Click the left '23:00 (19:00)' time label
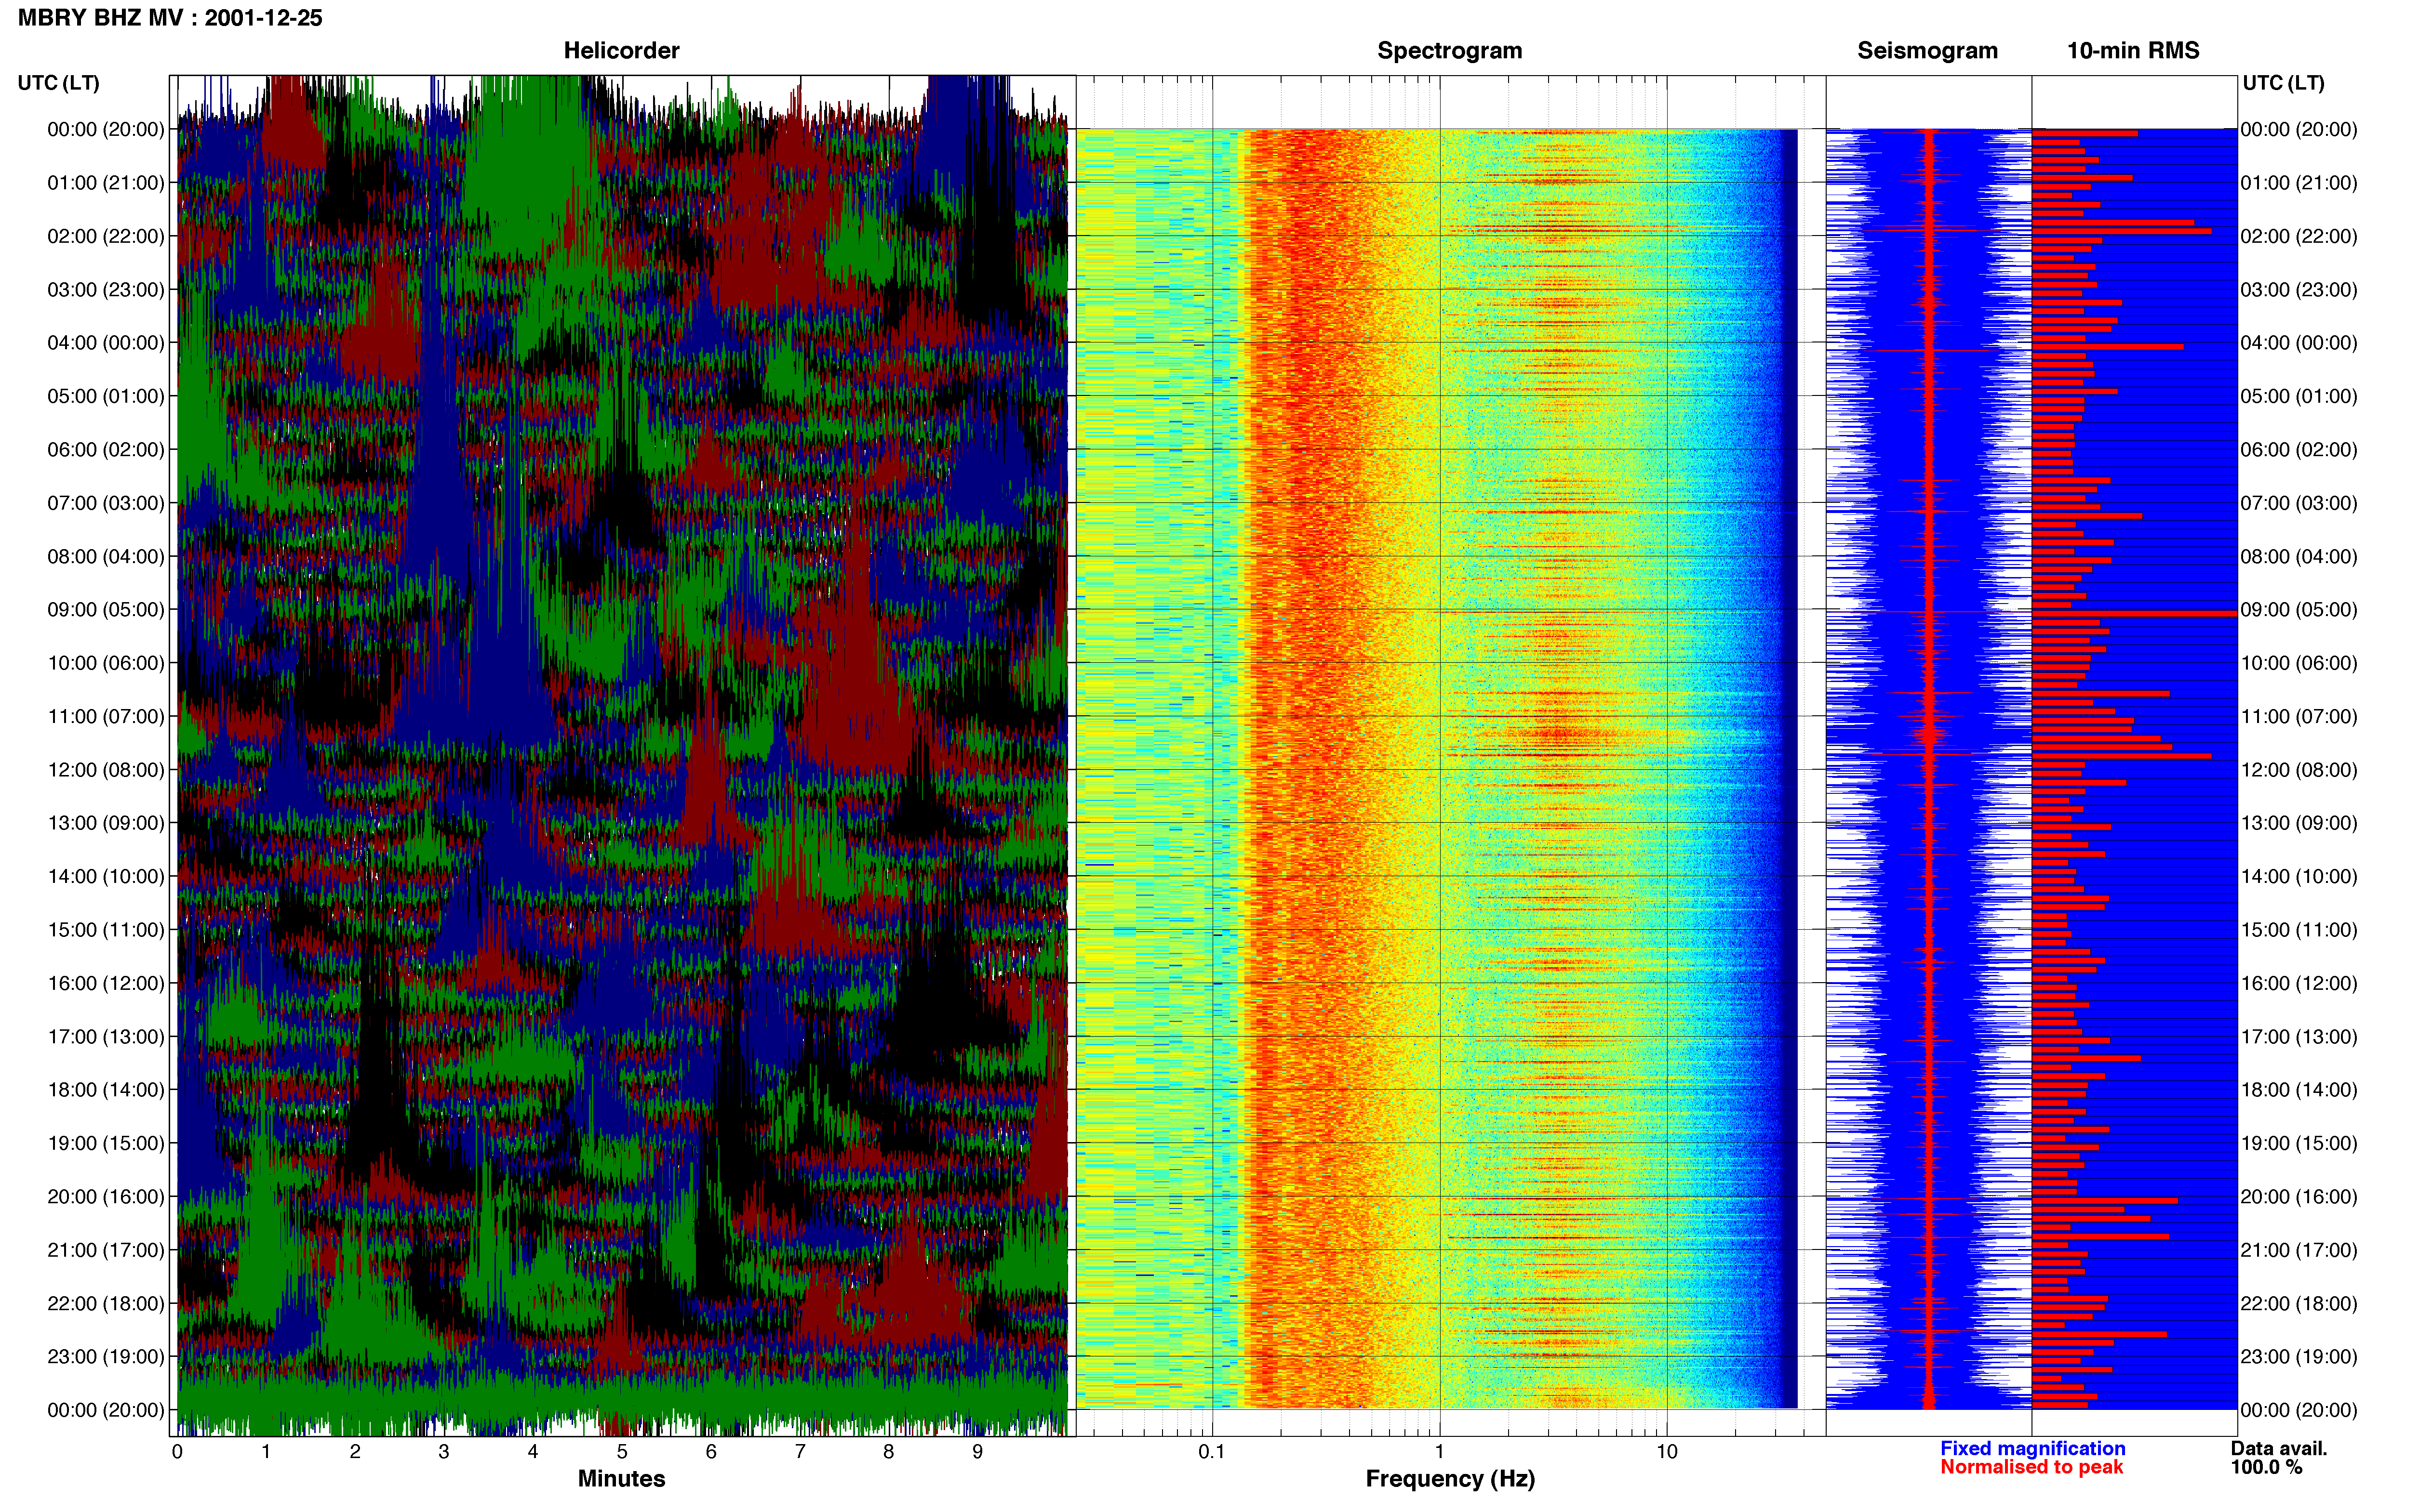 coord(106,1356)
